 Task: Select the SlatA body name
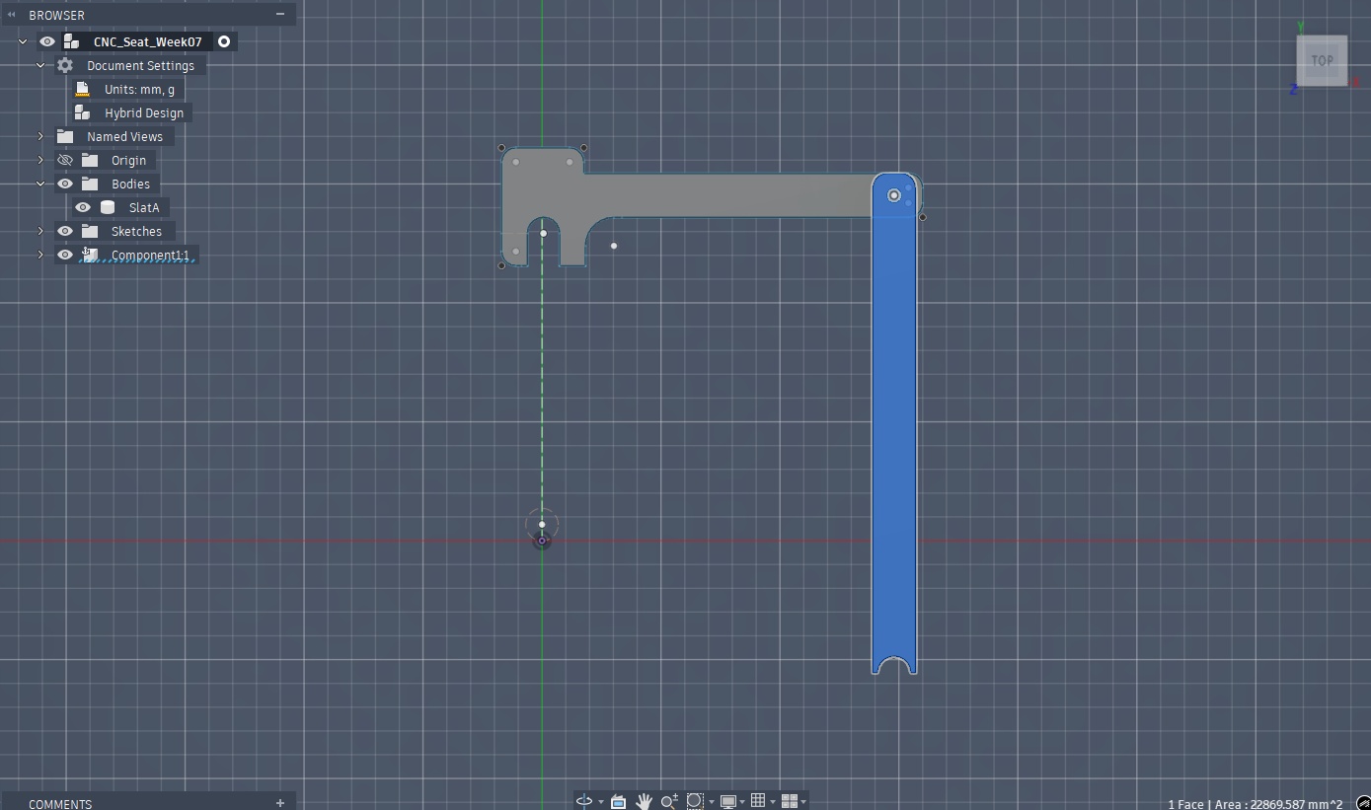(x=144, y=207)
